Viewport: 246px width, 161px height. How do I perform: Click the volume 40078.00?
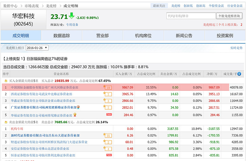tap(236, 88)
